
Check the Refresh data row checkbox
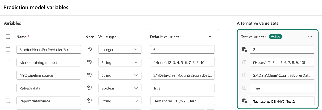(x=8, y=88)
